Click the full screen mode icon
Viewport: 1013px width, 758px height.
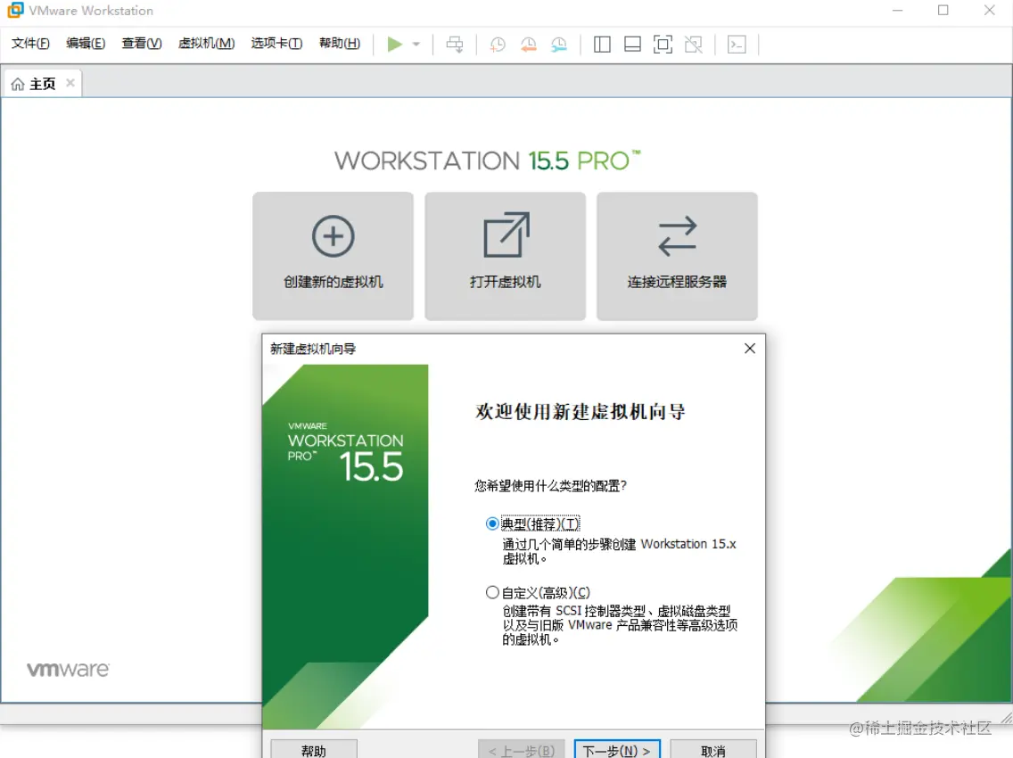(663, 45)
